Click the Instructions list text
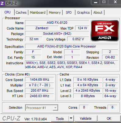This screenshot has width=121, height=123. click(x=71, y=65)
